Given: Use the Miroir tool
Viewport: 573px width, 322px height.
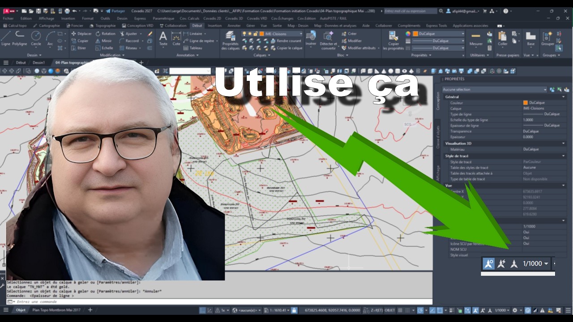Looking at the screenshot, I should click(x=103, y=41).
